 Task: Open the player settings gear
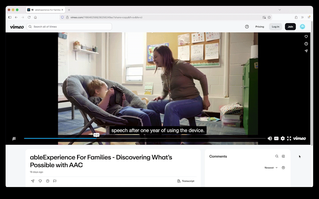283,138
